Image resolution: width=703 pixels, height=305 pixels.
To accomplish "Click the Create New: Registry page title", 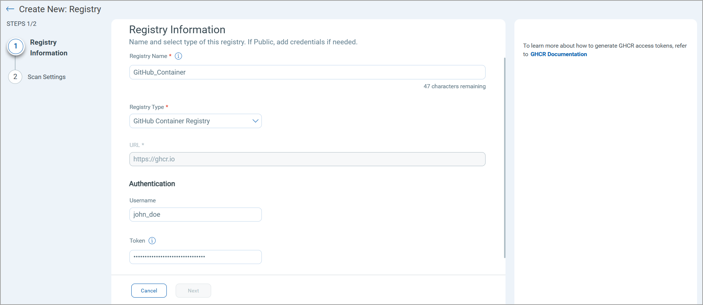I will 60,9.
